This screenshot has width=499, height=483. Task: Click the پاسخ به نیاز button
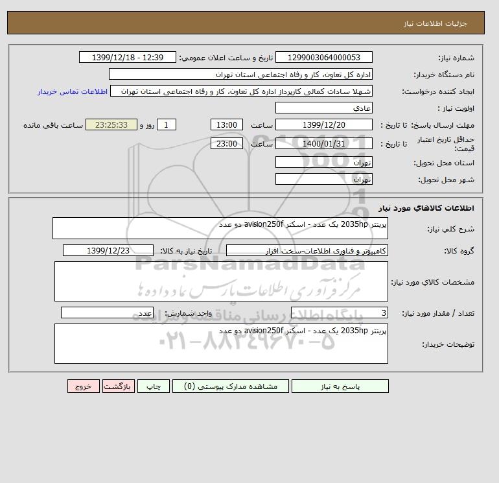tap(340, 386)
